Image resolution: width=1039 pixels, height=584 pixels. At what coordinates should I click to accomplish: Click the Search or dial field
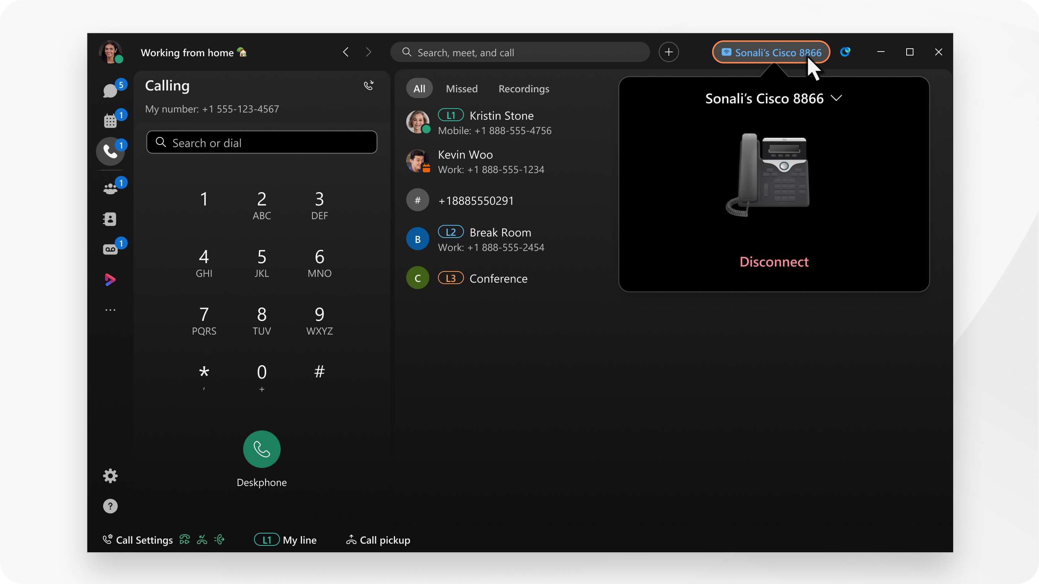[x=262, y=142]
